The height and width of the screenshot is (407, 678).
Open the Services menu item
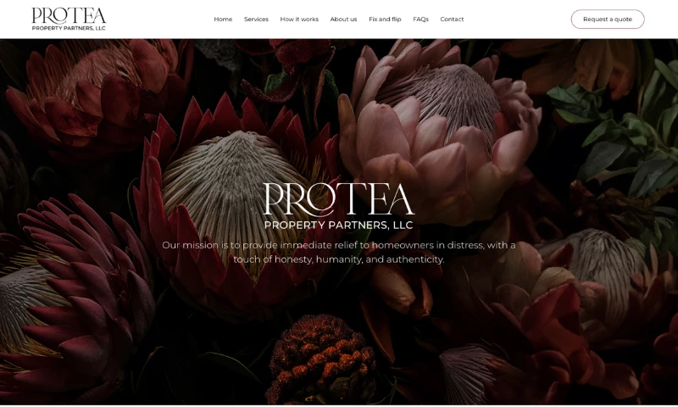[256, 19]
